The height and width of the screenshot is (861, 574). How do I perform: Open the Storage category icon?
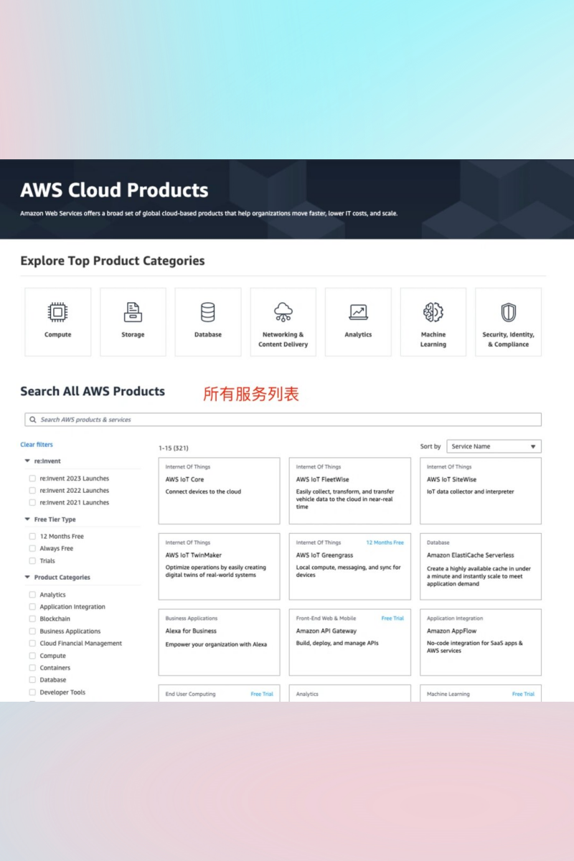point(133,312)
